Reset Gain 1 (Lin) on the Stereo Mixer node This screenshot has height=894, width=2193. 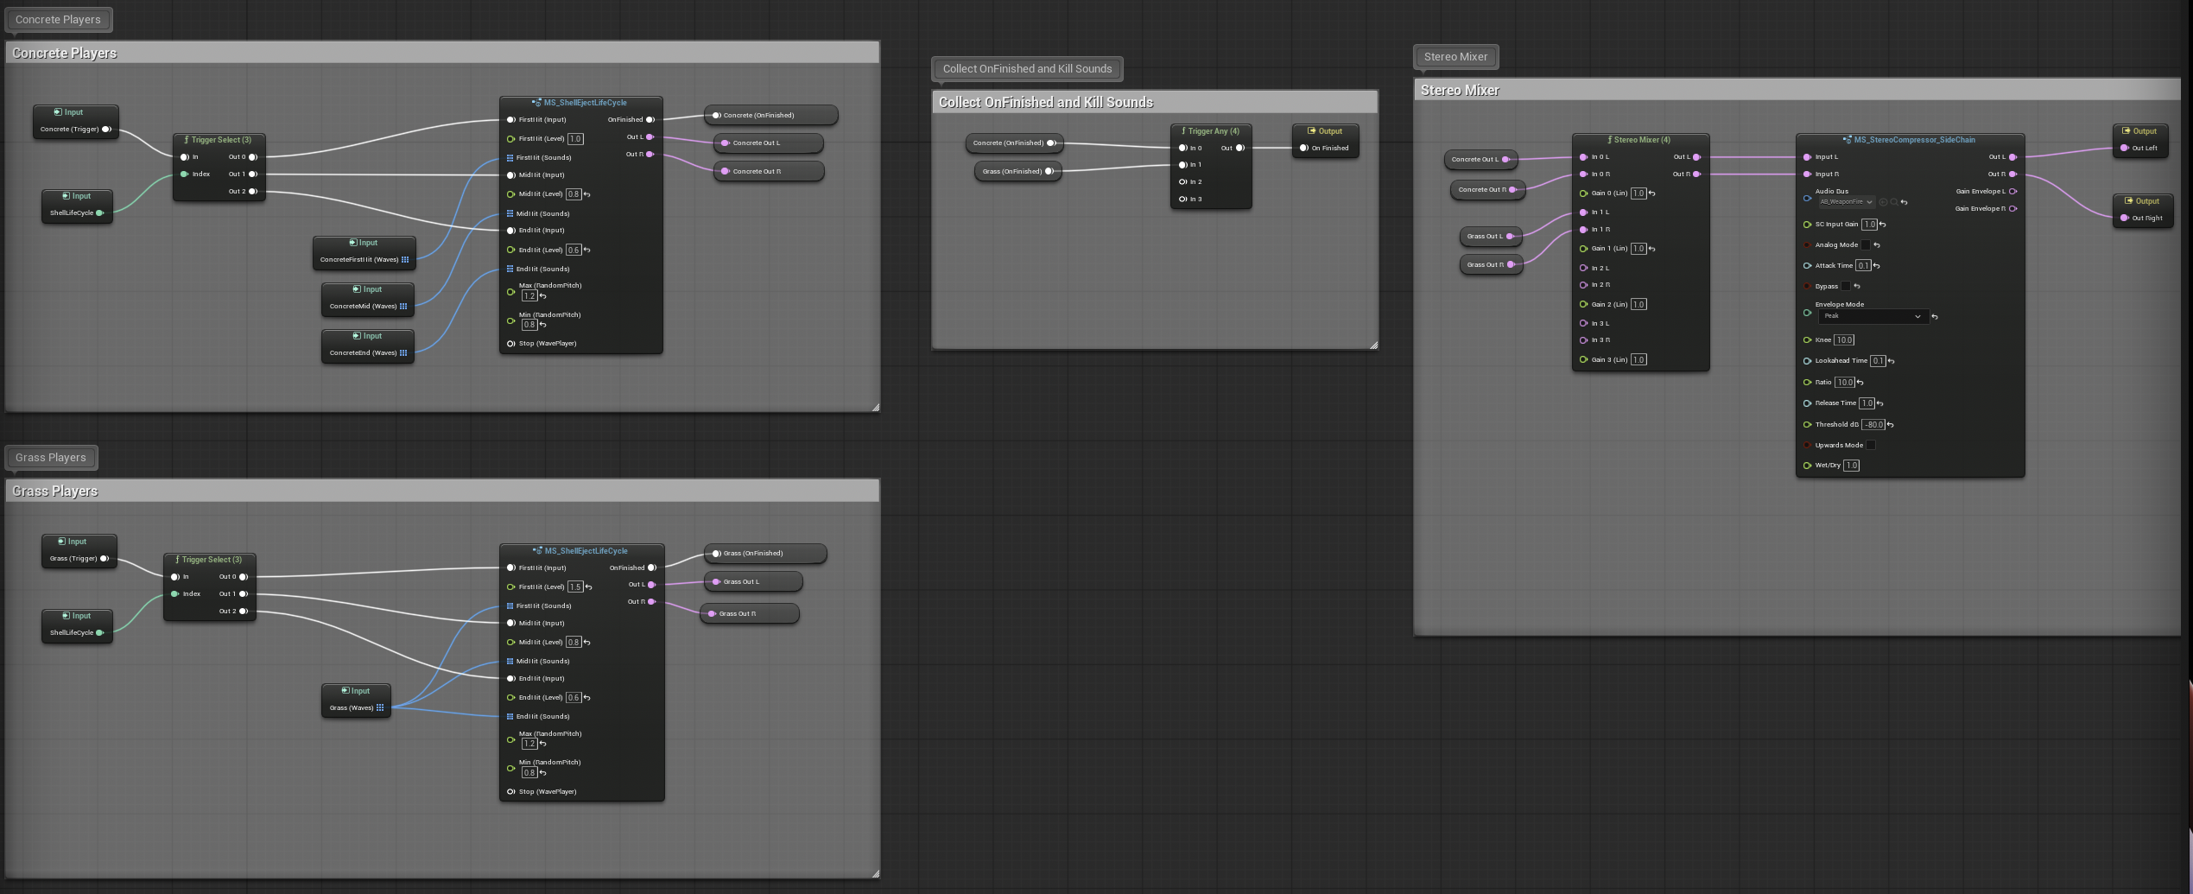click(x=1651, y=249)
